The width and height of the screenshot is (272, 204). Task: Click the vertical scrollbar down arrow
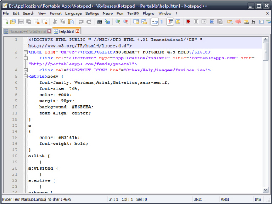[x=266, y=190]
